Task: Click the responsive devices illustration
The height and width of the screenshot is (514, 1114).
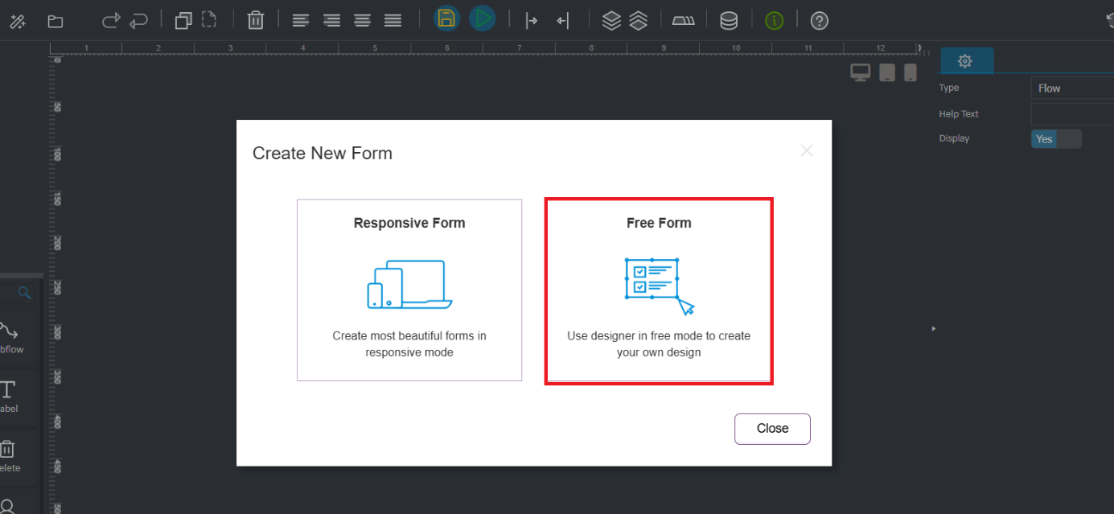Action: (409, 284)
